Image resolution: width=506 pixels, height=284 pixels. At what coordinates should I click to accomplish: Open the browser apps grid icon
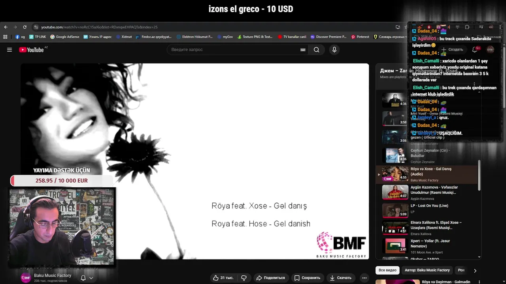(5, 37)
